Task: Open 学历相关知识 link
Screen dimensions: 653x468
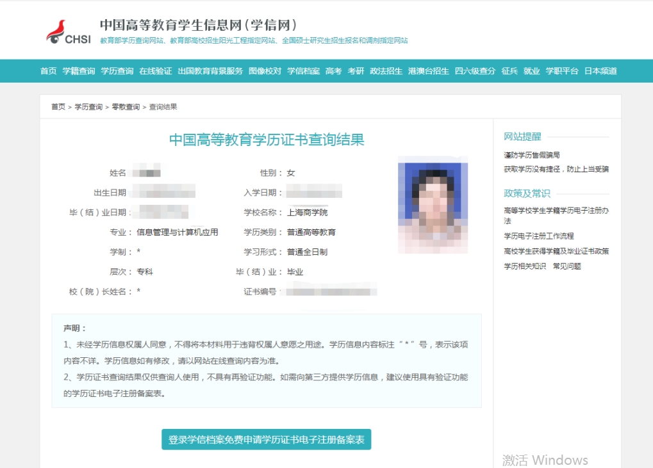Action: coord(525,266)
